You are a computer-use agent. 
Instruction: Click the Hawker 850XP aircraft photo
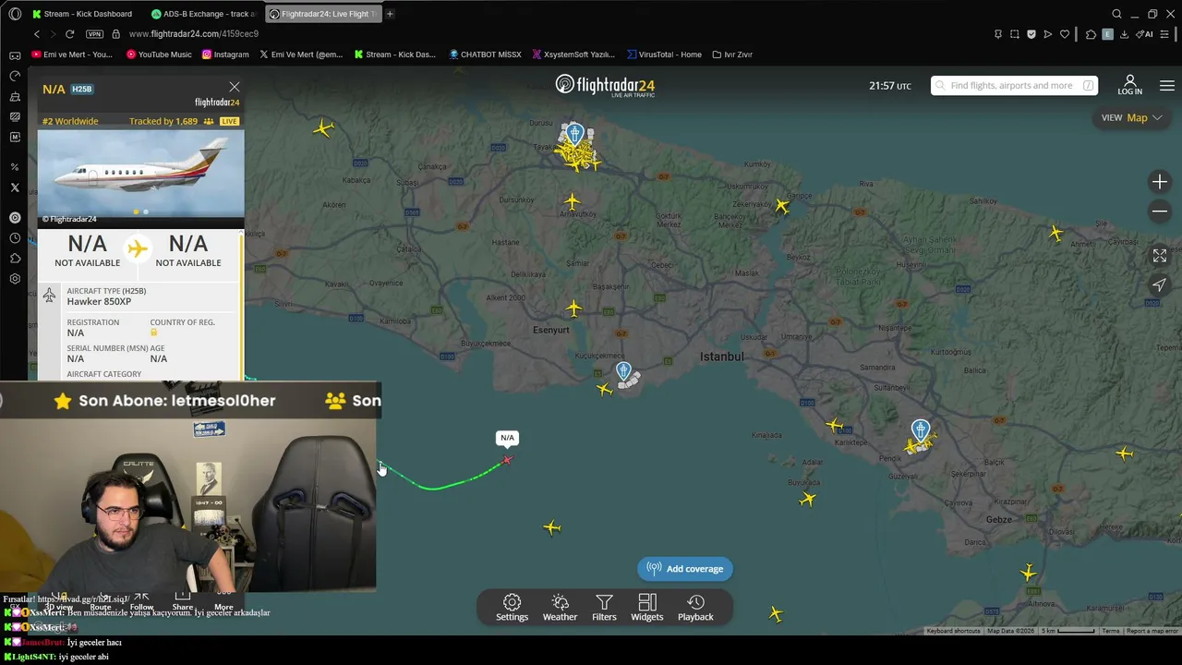[141, 175]
